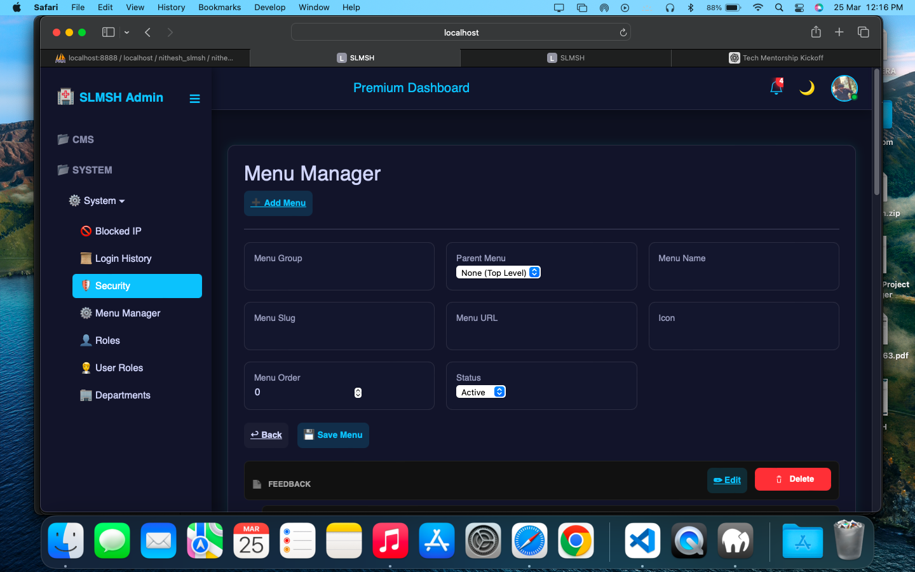Click into Menu Group field
915x572 pixels.
339,266
